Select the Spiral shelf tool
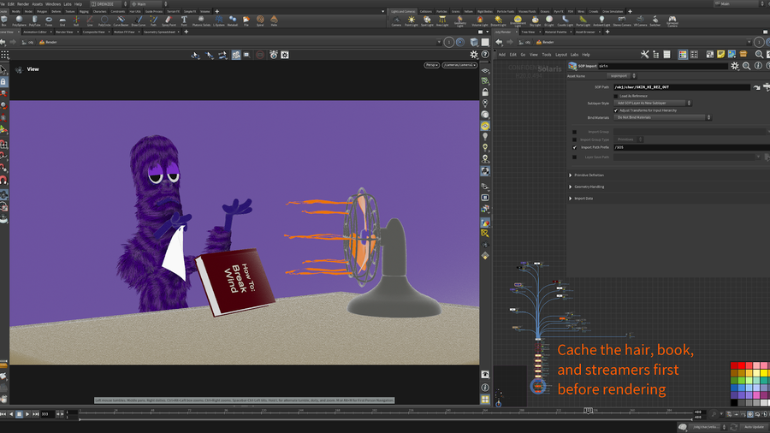The height and width of the screenshot is (433, 770). tap(260, 21)
